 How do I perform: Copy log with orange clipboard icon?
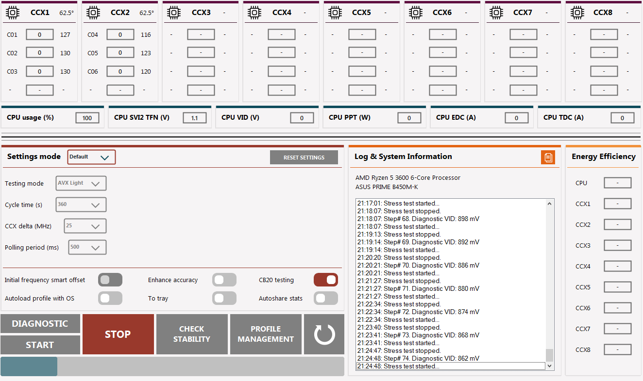click(548, 158)
